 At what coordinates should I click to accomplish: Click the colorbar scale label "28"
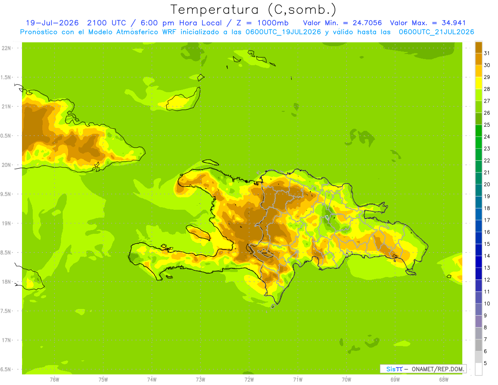(x=487, y=89)
